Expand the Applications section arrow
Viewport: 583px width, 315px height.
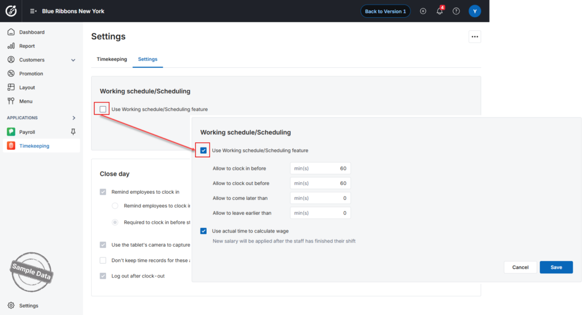(x=73, y=118)
